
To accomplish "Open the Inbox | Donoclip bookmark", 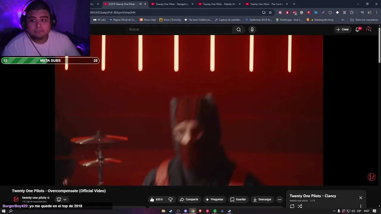I will (170, 20).
